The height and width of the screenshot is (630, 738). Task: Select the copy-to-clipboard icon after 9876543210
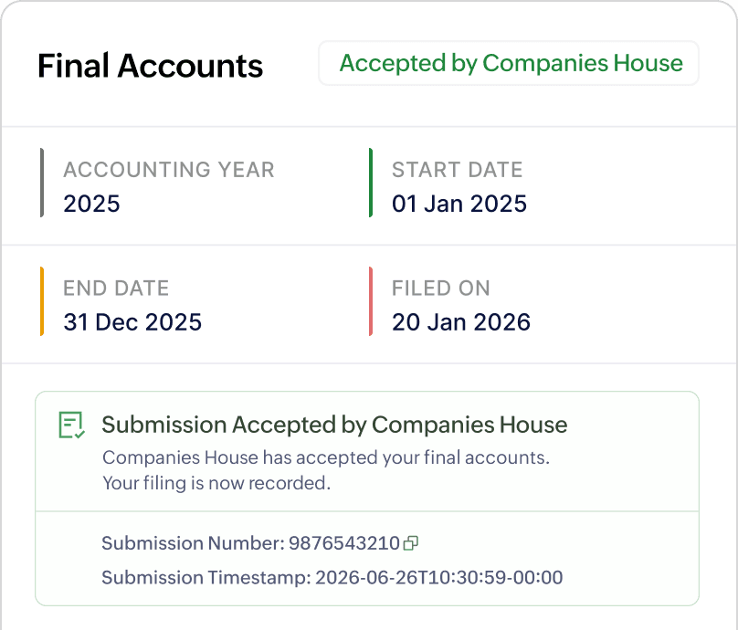(412, 542)
